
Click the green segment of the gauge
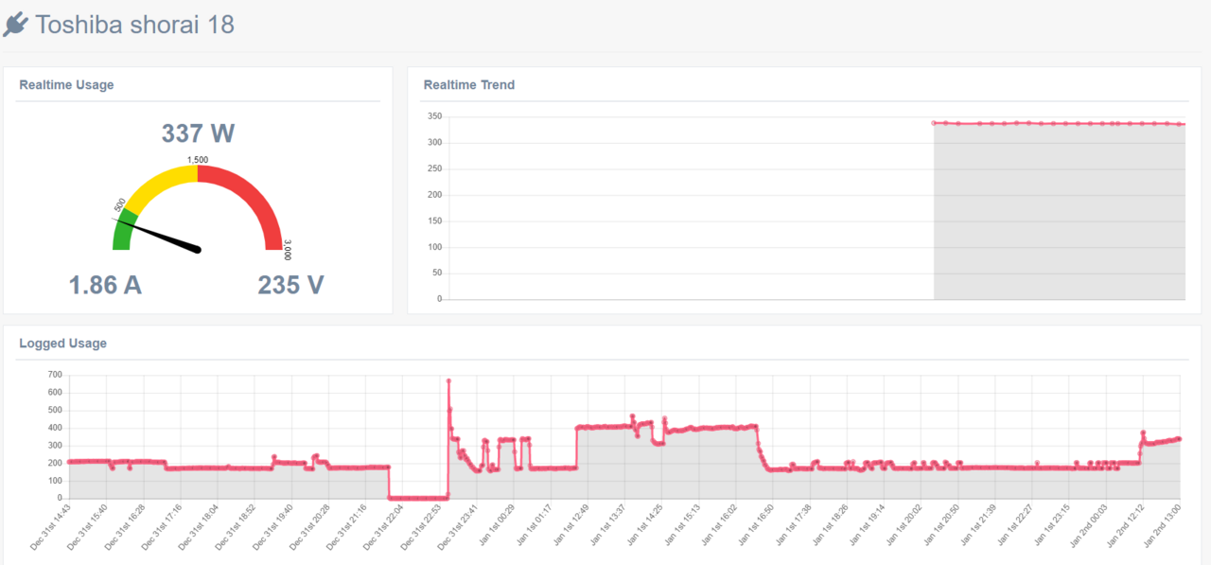pyautogui.click(x=122, y=232)
